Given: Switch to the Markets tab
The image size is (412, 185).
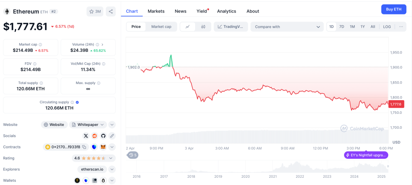Looking at the screenshot, I should point(156,11).
